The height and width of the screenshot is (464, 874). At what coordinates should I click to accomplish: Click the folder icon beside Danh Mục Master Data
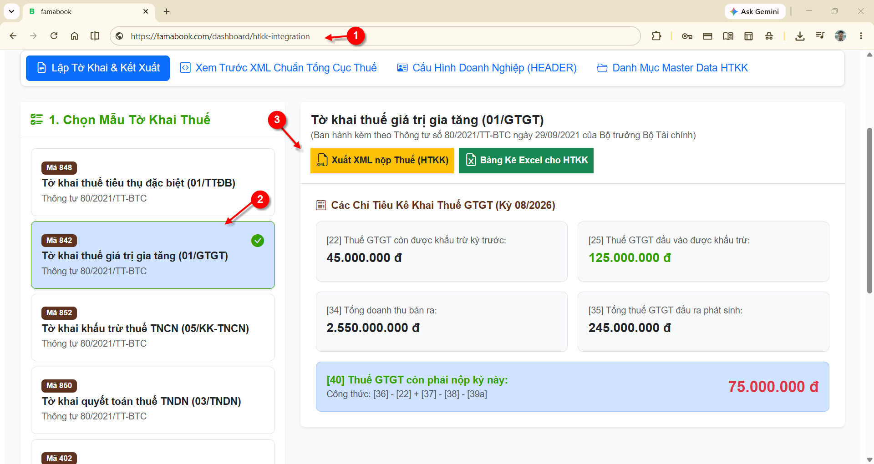[x=602, y=68]
